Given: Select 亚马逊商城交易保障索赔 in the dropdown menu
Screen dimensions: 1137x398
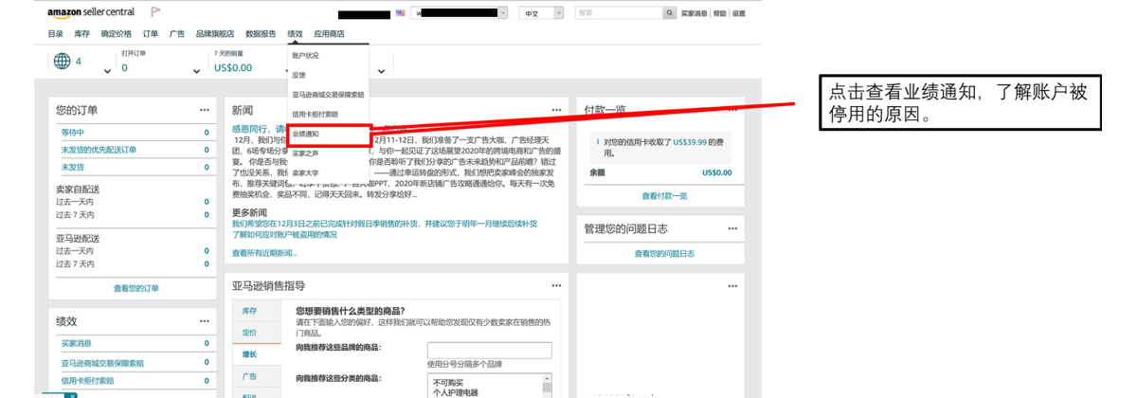Looking at the screenshot, I should tap(328, 95).
